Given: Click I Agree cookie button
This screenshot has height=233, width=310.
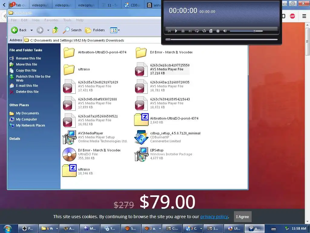Looking at the screenshot, I should tap(242, 217).
